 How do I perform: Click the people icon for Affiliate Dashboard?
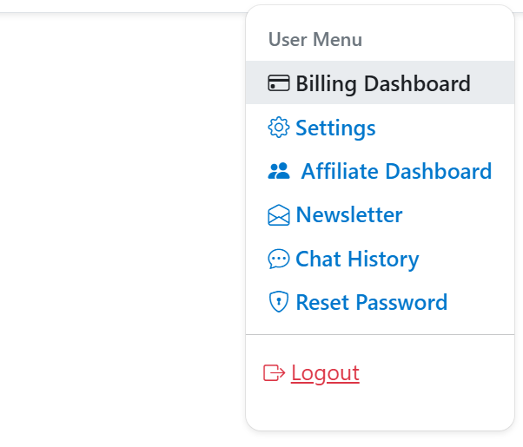pyautogui.click(x=279, y=171)
